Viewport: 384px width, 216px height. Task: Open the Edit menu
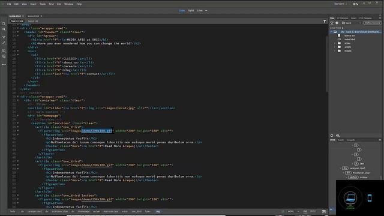coord(16,4)
